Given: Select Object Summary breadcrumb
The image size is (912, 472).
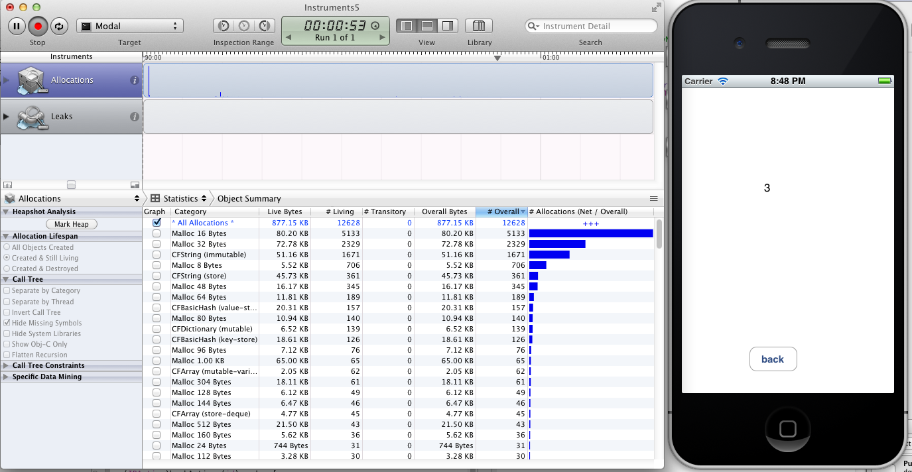Looking at the screenshot, I should pyautogui.click(x=249, y=198).
